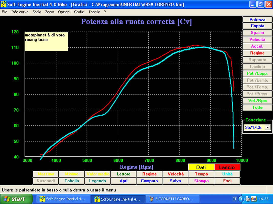Screen dimensions: 273x204
Task: Open the File menu
Action: point(5,12)
